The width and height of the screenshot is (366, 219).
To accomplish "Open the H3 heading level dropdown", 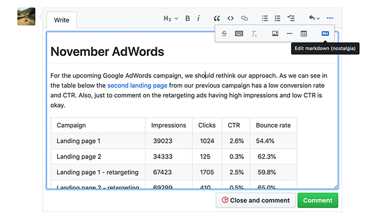I will tap(171, 18).
